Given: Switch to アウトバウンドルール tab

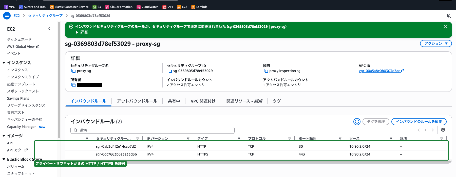Looking at the screenshot, I should pos(137,101).
